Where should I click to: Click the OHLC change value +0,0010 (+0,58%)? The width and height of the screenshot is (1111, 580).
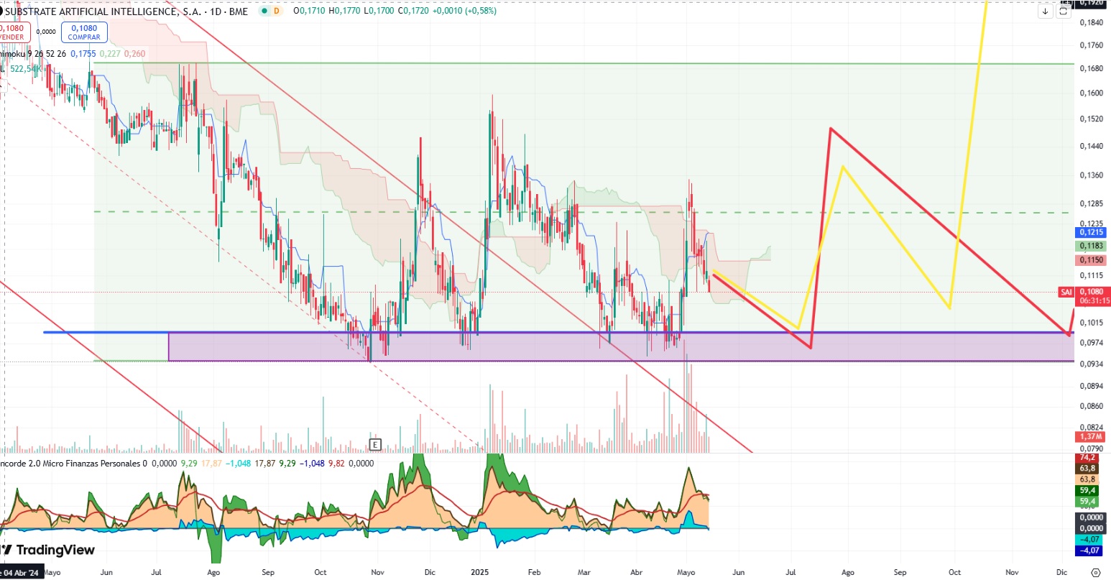pos(464,11)
